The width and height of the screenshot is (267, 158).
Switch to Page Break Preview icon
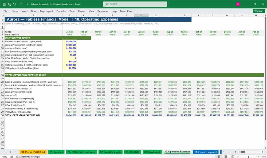coord(233,156)
